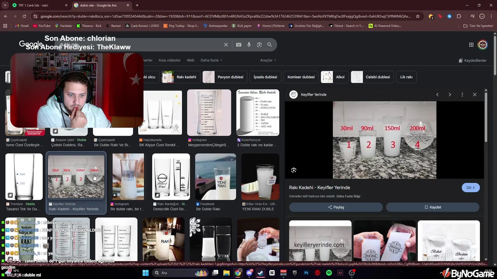Screen dimensions: 497x279
Task: Open the Hepsiburada BK Kişiye Özel thumbnail
Action: [160, 113]
